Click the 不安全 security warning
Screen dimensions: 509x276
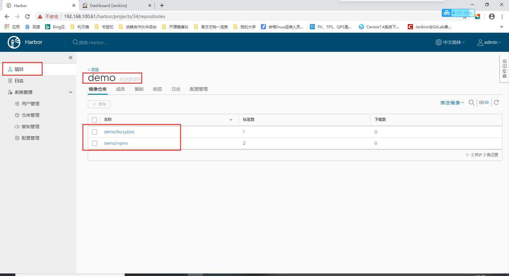pos(48,17)
